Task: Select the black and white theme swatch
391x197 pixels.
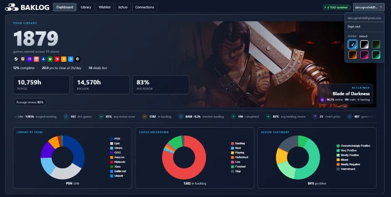Action: [x=364, y=44]
